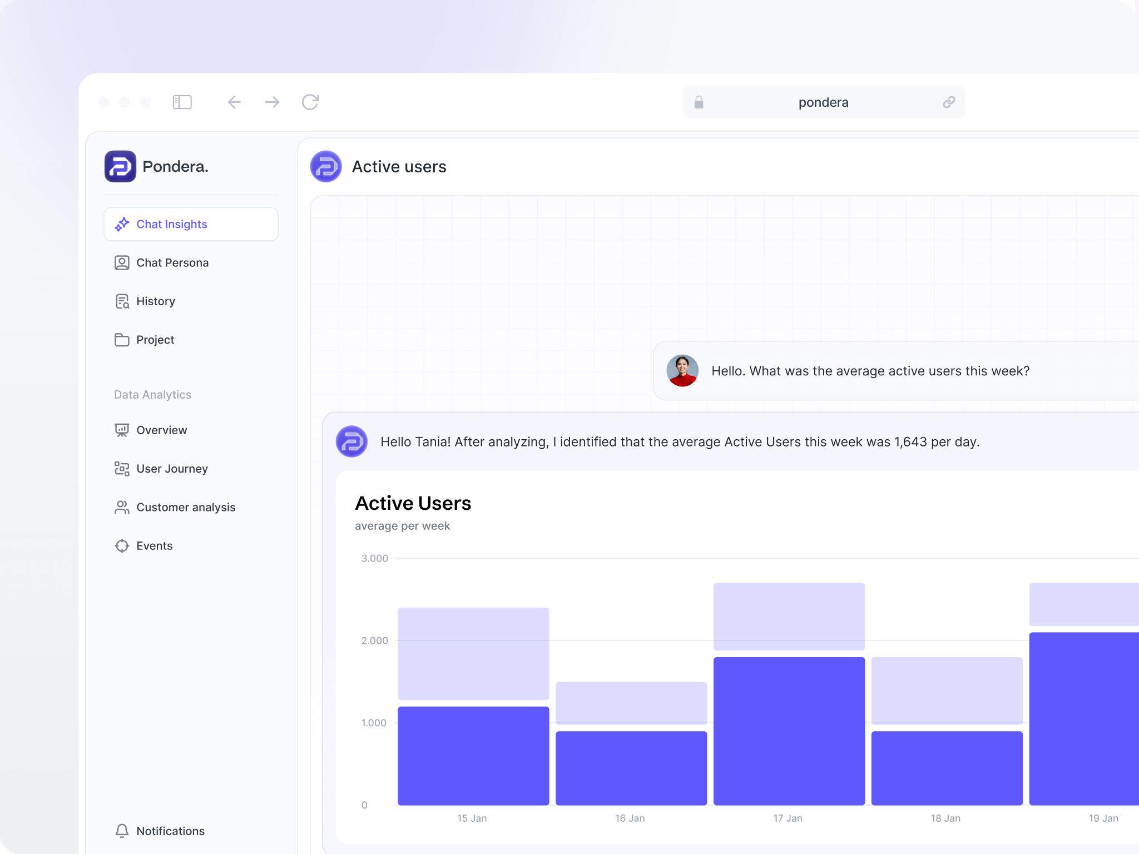1139x854 pixels.
Task: Click the Data Analytics section label
Action: 152,395
